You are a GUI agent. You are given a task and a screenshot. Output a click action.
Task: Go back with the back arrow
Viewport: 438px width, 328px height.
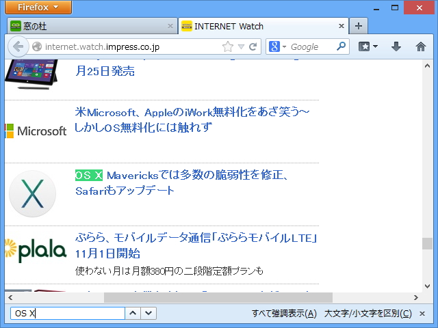[x=18, y=46]
